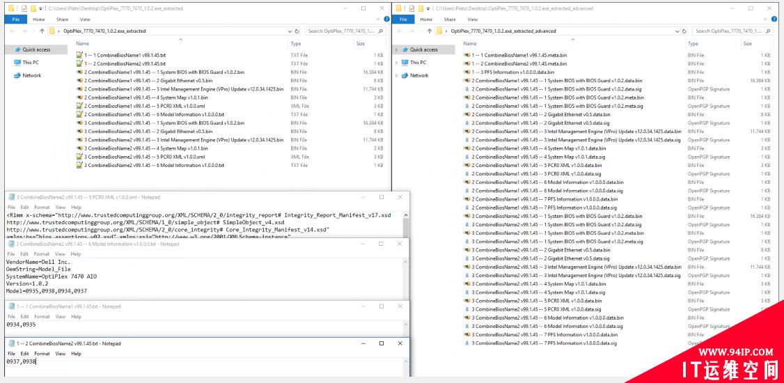Click the Up arrow in the exe_extracted_advanced window
The height and width of the screenshot is (383, 784).
point(428,31)
